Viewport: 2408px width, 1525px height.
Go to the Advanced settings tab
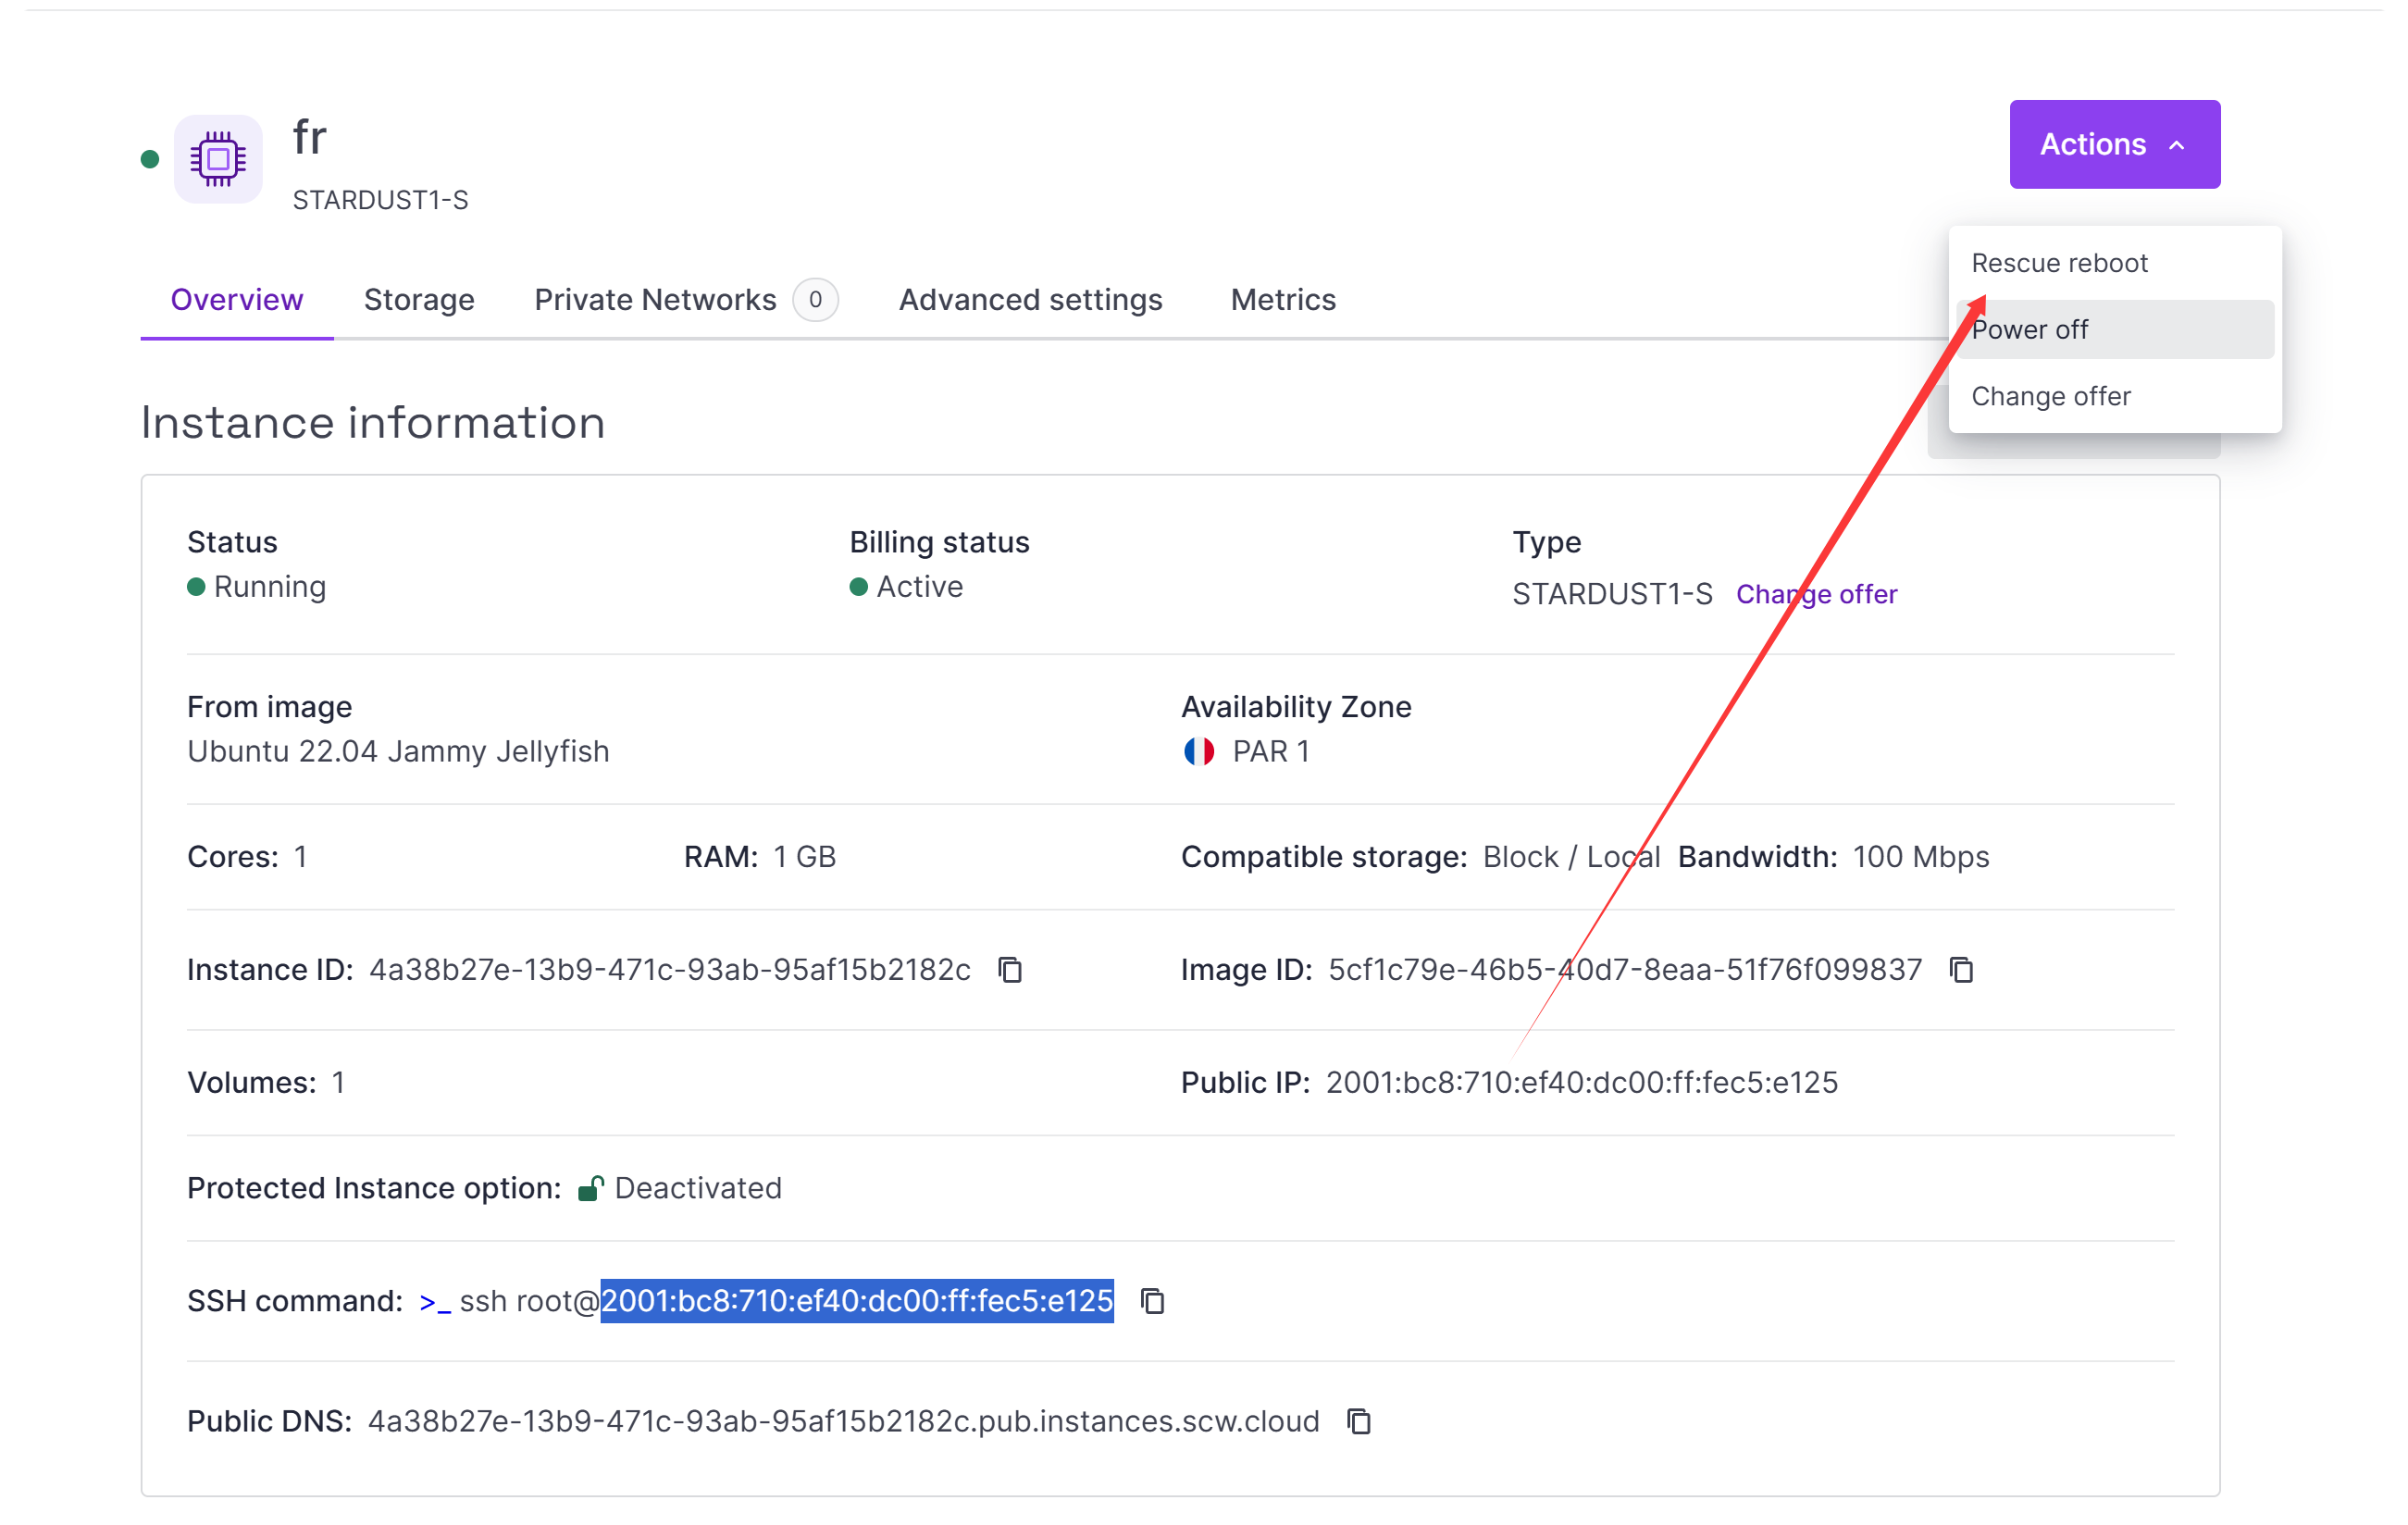[x=1030, y=299]
